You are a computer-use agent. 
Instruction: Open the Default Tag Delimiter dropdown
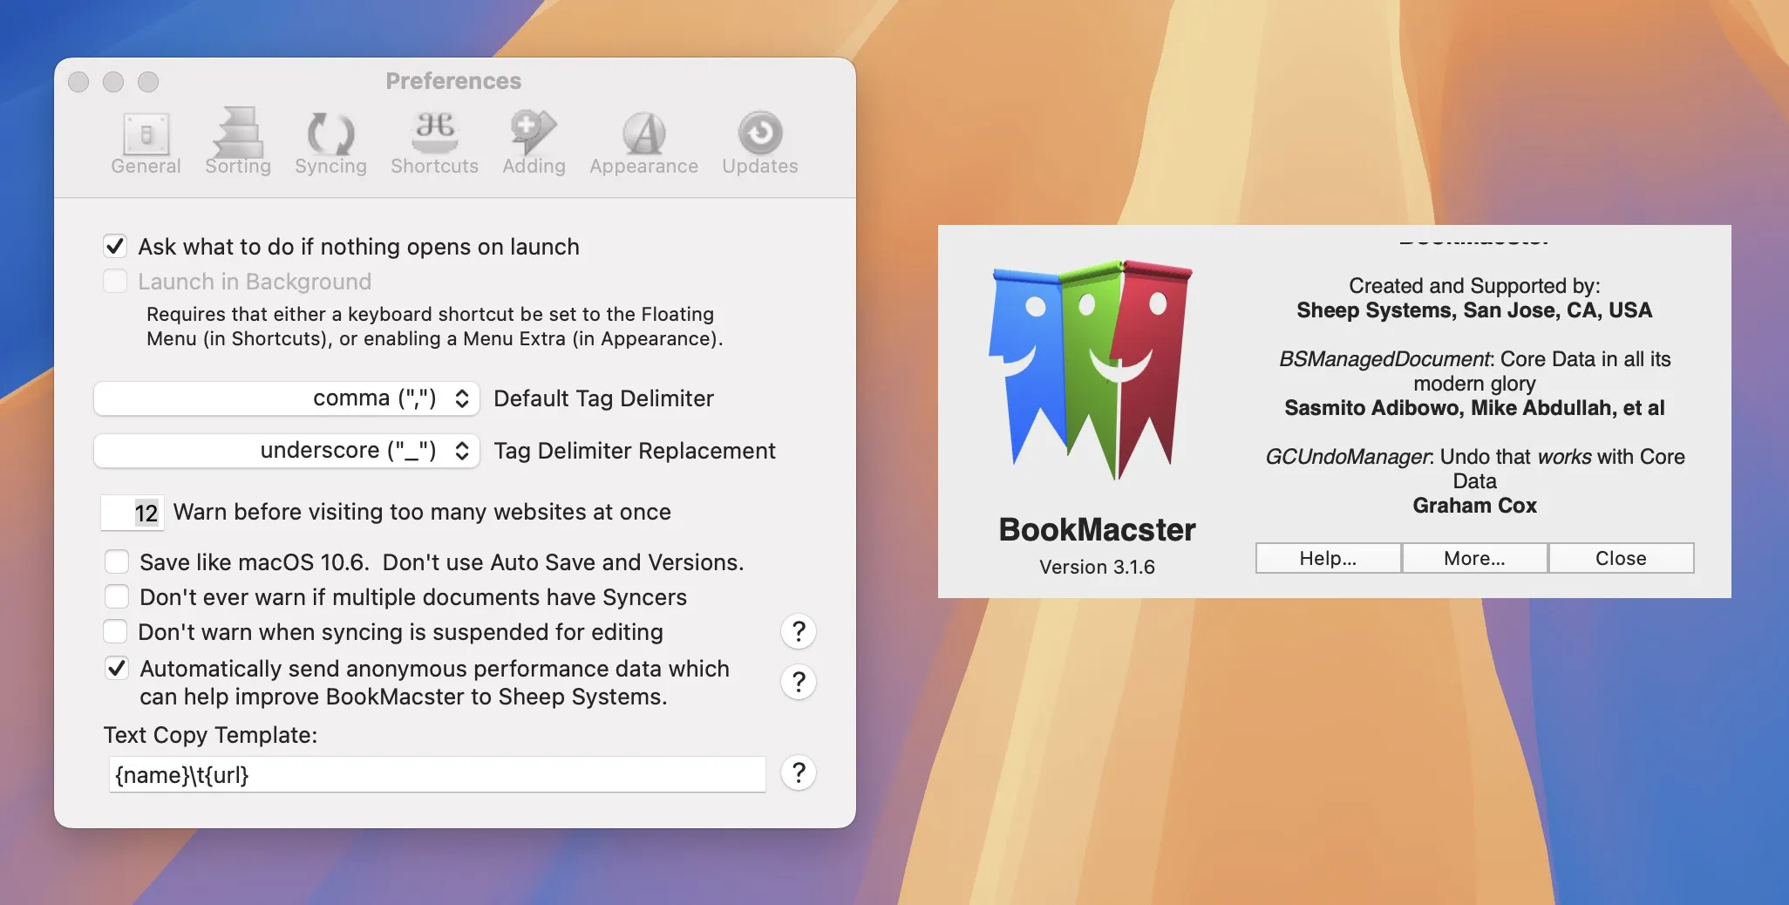pyautogui.click(x=287, y=398)
